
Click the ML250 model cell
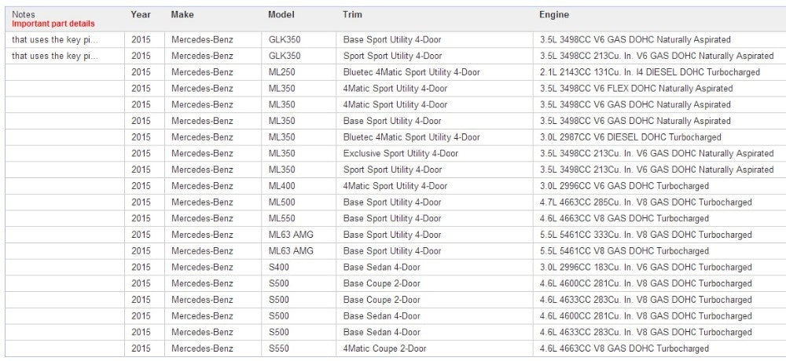(x=281, y=72)
